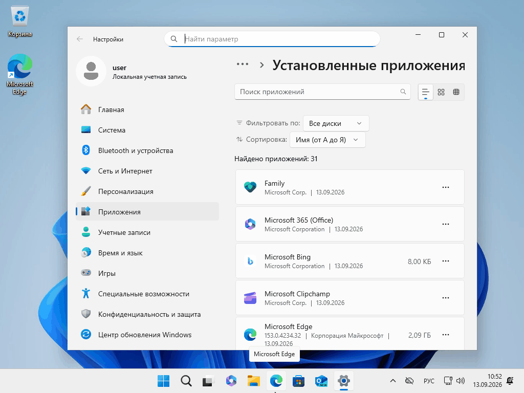This screenshot has height=393, width=524.
Task: Click the Время и язык globe icon
Action: coord(86,253)
